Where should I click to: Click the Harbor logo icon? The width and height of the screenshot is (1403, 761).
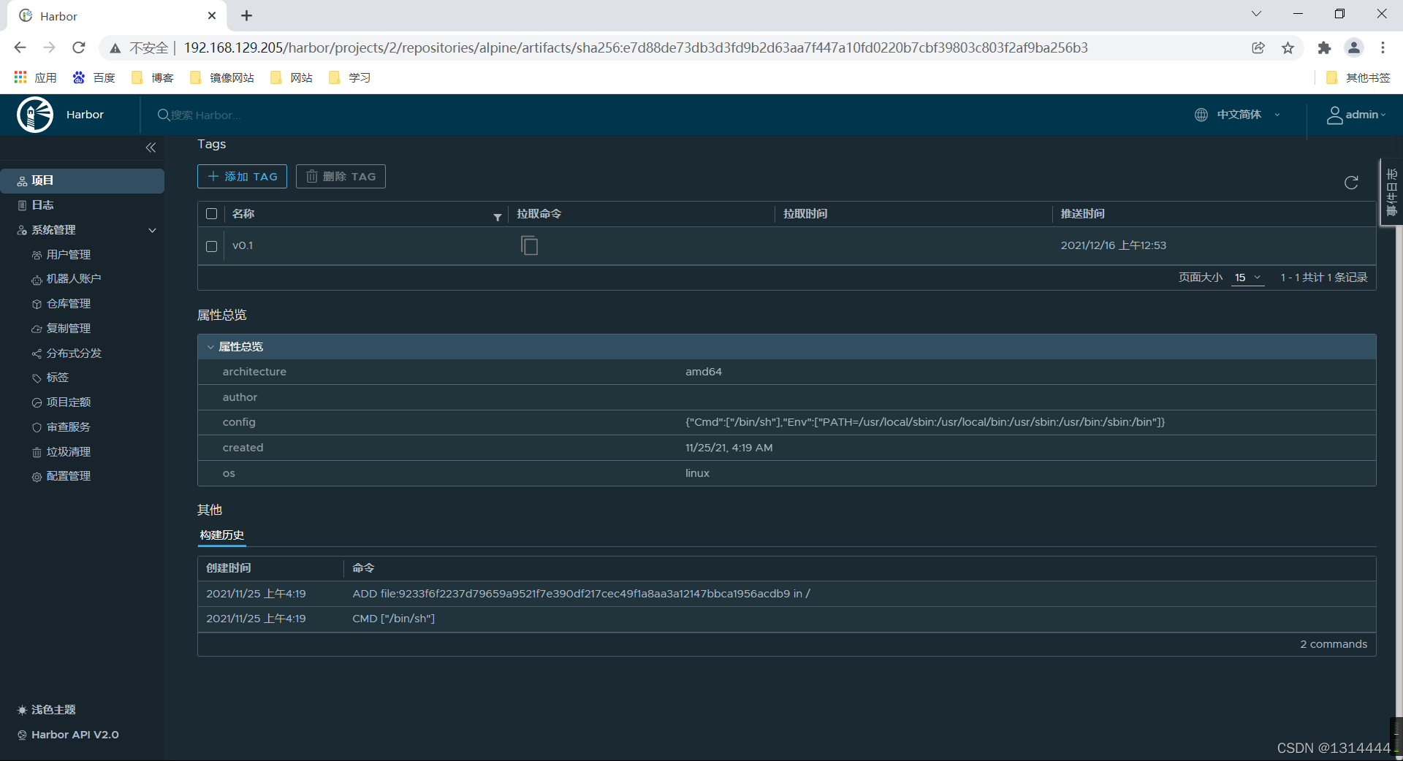click(35, 115)
